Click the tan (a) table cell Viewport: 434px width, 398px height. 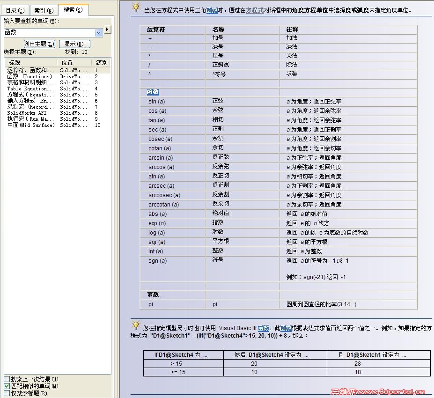(x=173, y=120)
